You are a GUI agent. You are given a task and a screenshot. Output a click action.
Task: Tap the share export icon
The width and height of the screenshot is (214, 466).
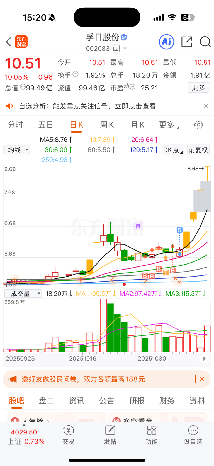pos(187,42)
